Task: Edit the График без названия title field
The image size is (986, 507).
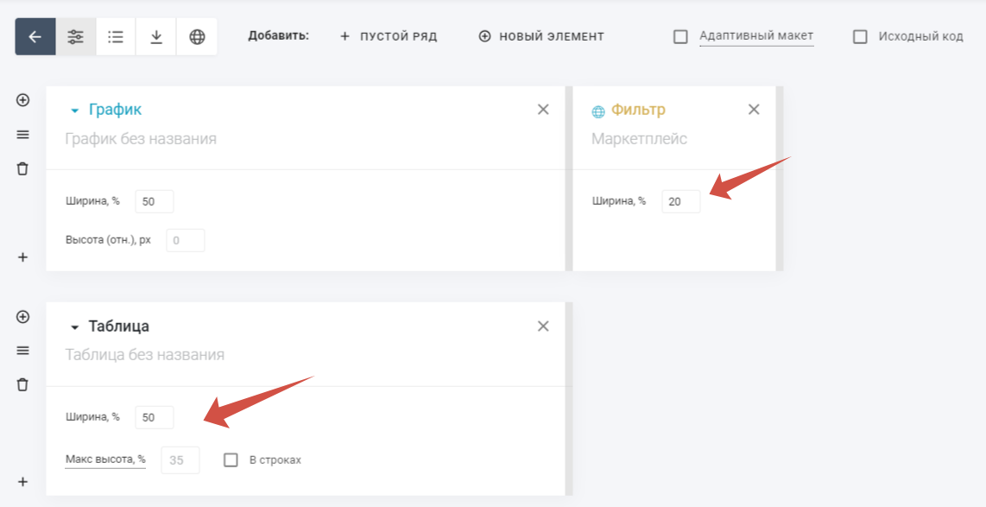Action: coord(141,139)
